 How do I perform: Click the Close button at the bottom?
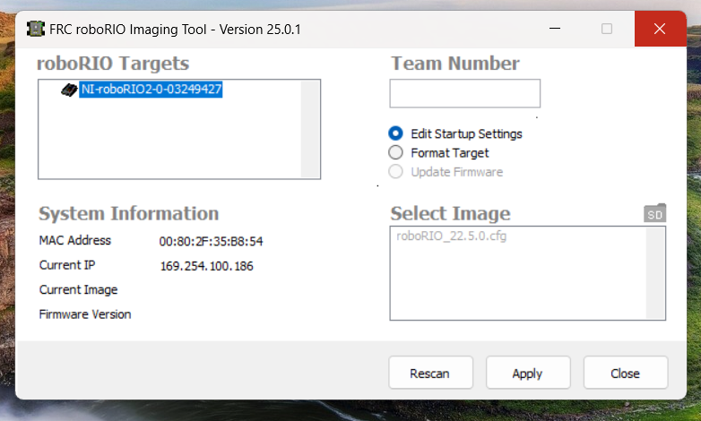point(625,374)
